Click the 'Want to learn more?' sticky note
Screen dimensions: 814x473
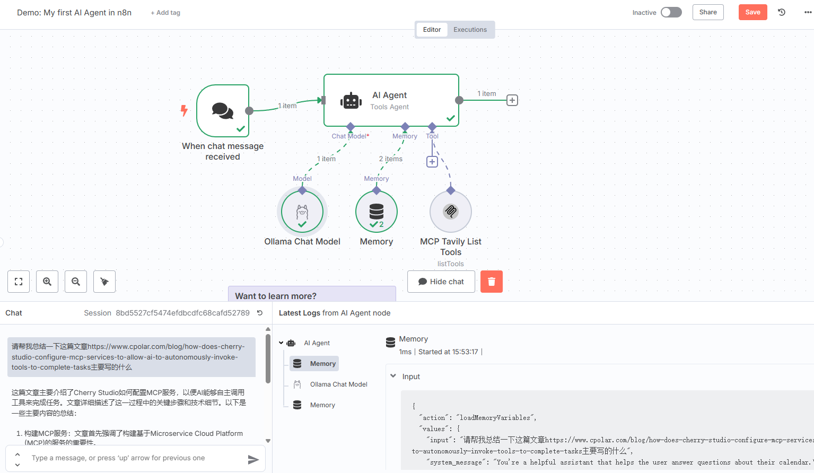click(x=312, y=294)
